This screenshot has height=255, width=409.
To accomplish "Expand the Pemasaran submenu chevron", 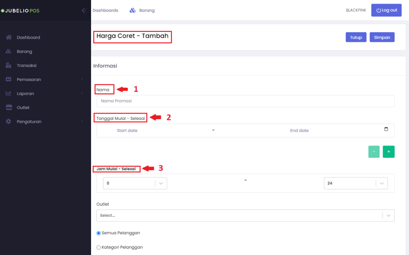I will pos(82,79).
